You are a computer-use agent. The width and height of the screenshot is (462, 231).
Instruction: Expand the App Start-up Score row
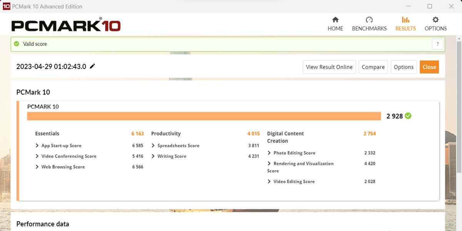(59, 146)
